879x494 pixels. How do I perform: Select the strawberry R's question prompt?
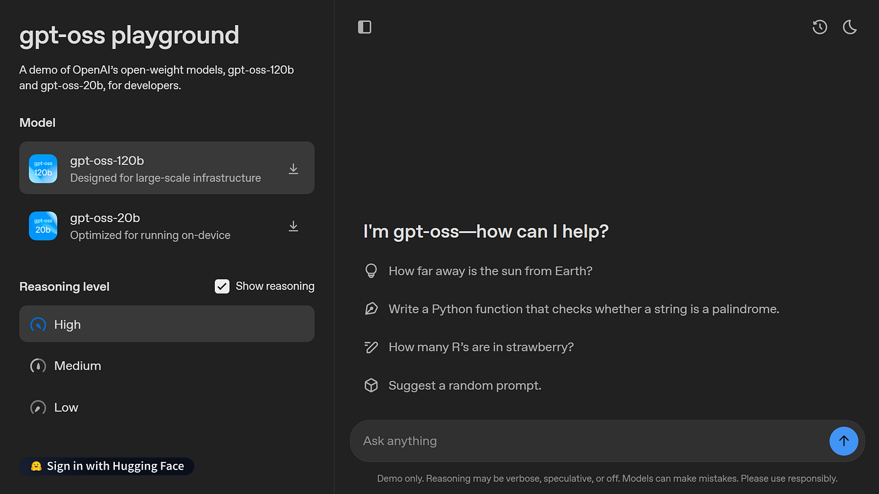point(481,347)
